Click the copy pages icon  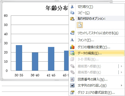click(72, 13)
